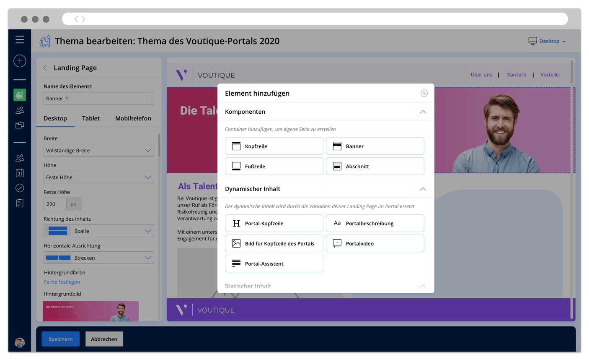This screenshot has width=589, height=360.
Task: Switch to the Desktop tab
Action: [x=55, y=118]
